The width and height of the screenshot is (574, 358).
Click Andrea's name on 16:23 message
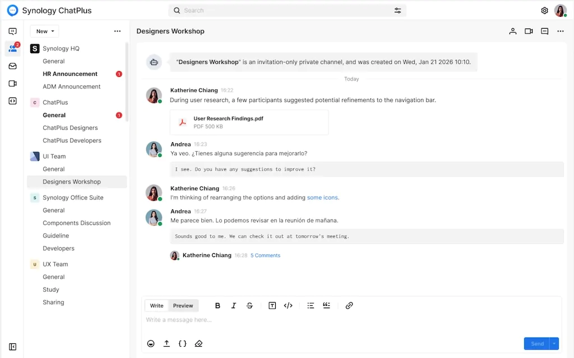180,144
